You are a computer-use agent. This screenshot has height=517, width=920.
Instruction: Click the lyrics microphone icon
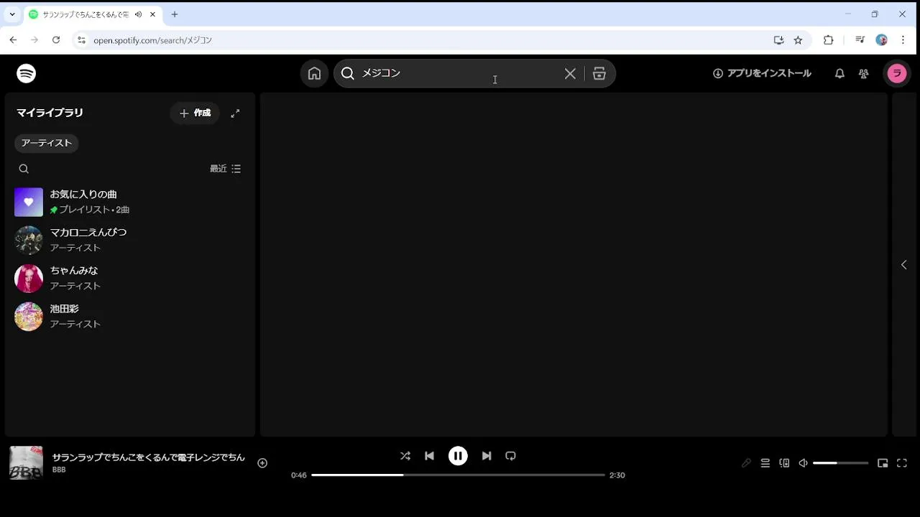coord(746,463)
